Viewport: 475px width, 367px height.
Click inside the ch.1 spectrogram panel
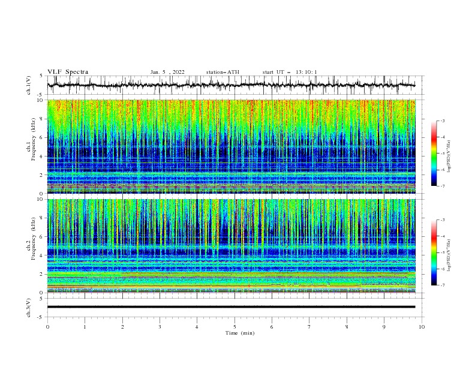(x=231, y=146)
